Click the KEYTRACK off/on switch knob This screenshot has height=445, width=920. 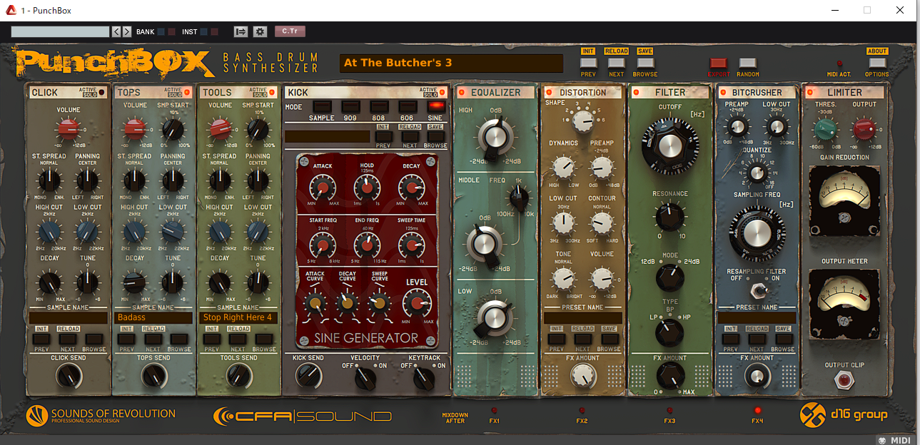coord(424,379)
